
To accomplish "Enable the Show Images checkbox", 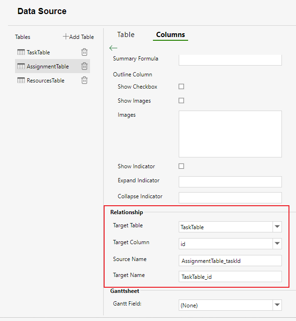I will [x=181, y=101].
